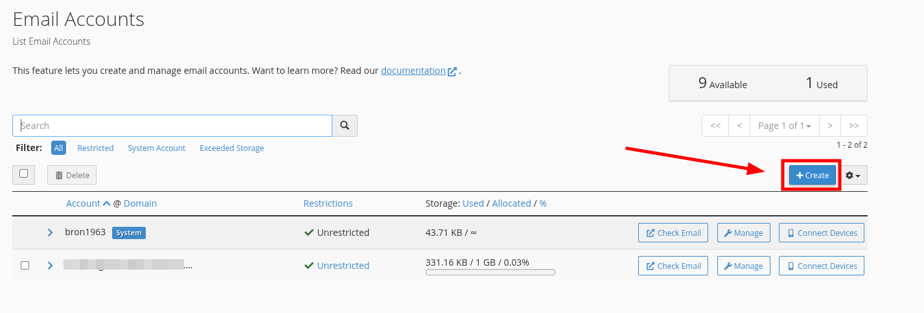924x313 pixels.
Task: Click Check Email for the second account
Action: click(673, 266)
